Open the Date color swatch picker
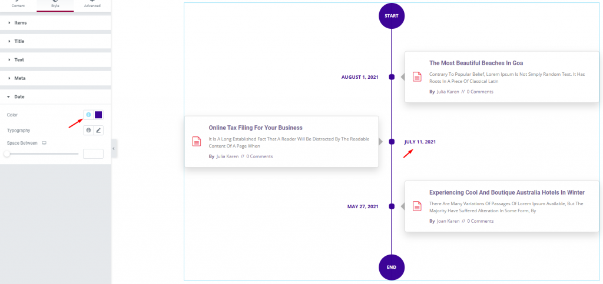This screenshot has width=603, height=284. (x=98, y=115)
